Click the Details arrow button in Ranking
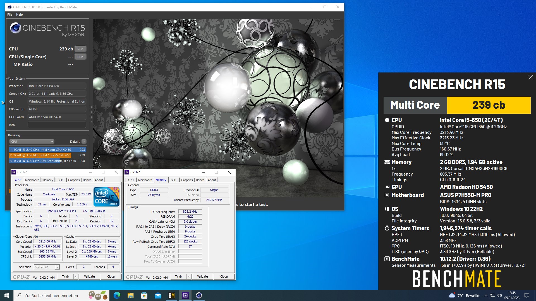This screenshot has height=301, width=536. tap(84, 142)
